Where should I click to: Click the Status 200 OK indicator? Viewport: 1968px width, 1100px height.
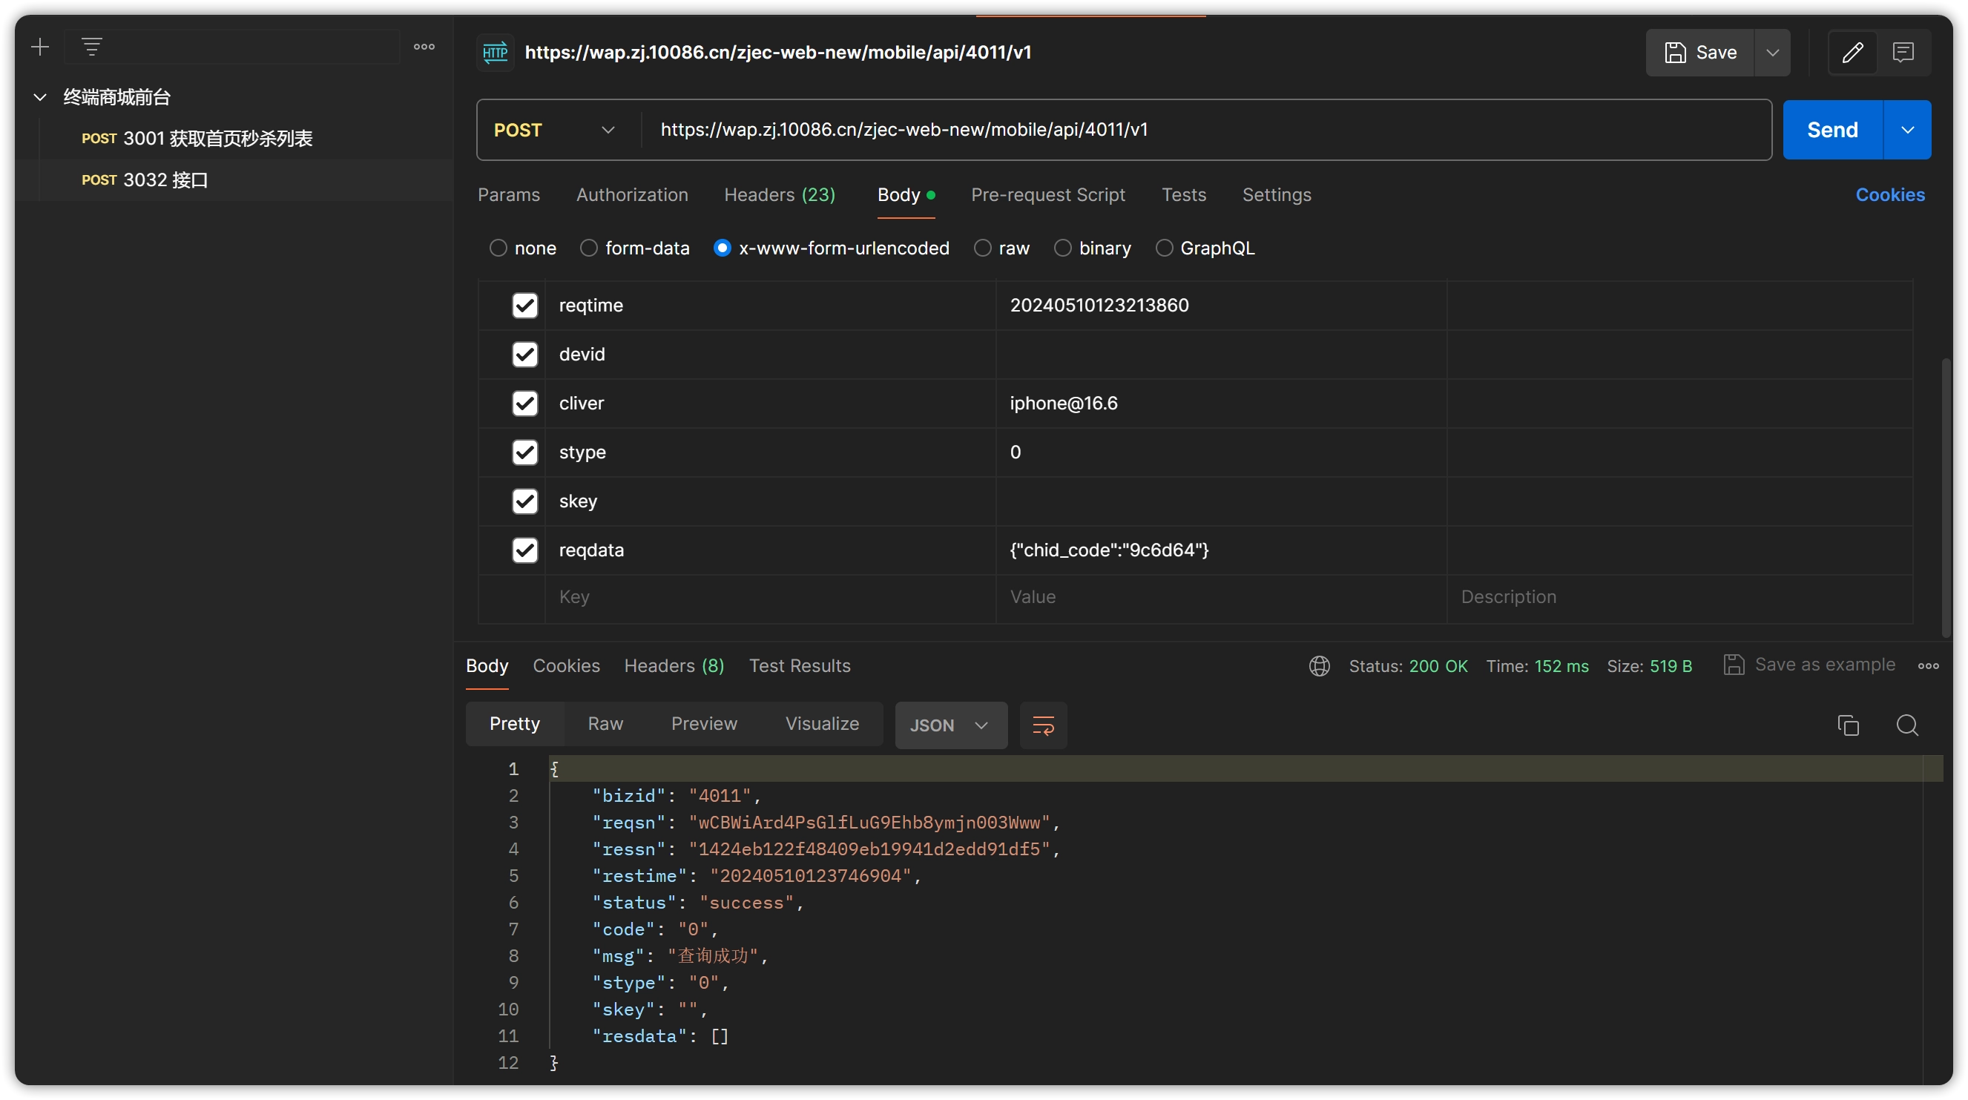tap(1408, 666)
